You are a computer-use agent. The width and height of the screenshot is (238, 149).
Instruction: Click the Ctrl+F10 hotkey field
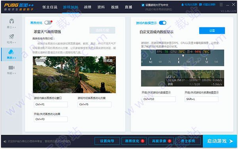click(x=159, y=99)
